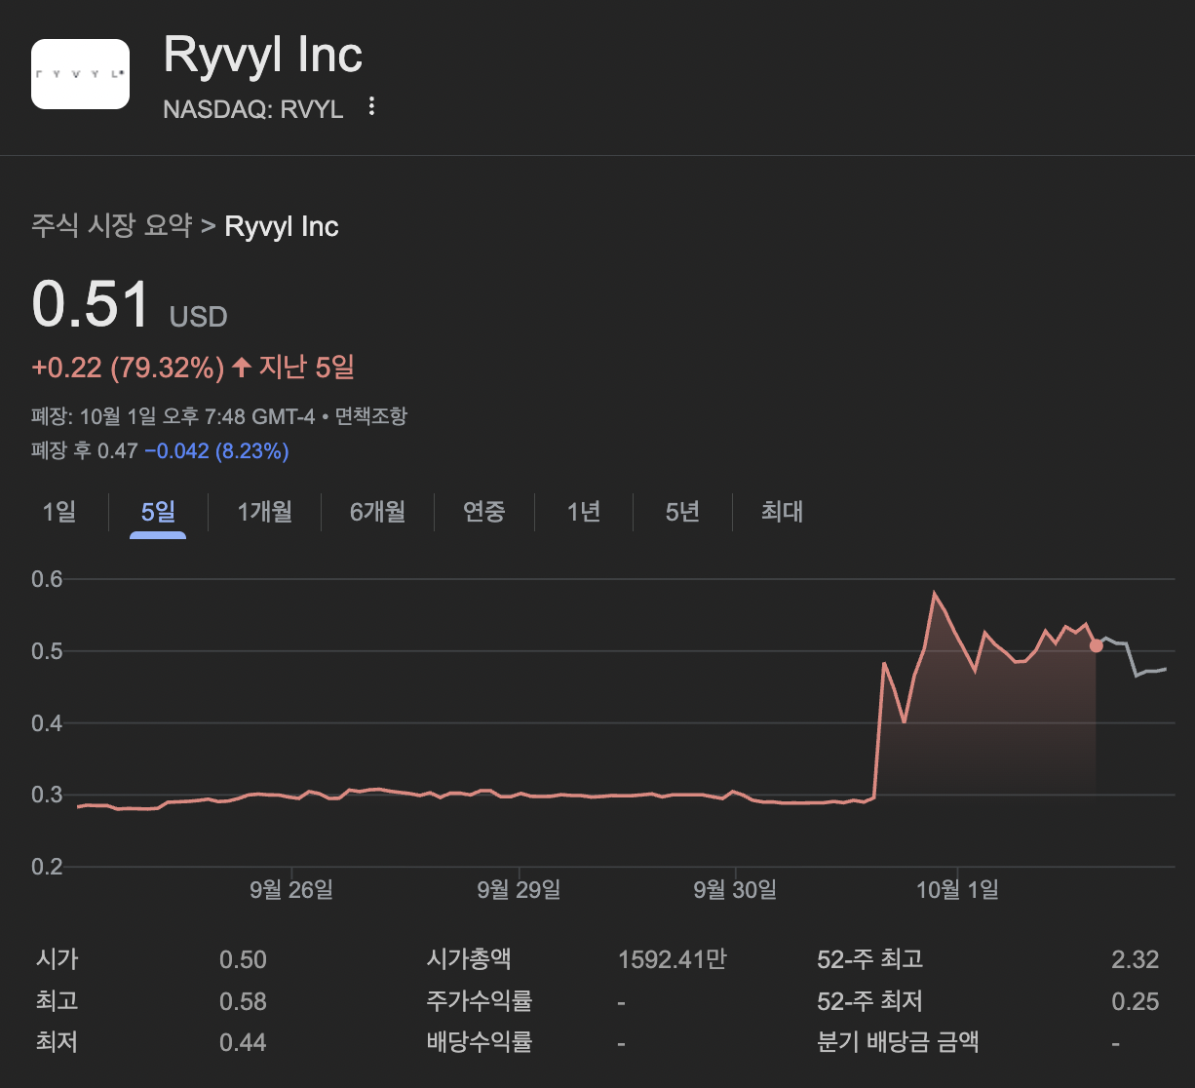1195x1088 pixels.
Task: Open the three-dot more options menu
Action: coord(371,107)
